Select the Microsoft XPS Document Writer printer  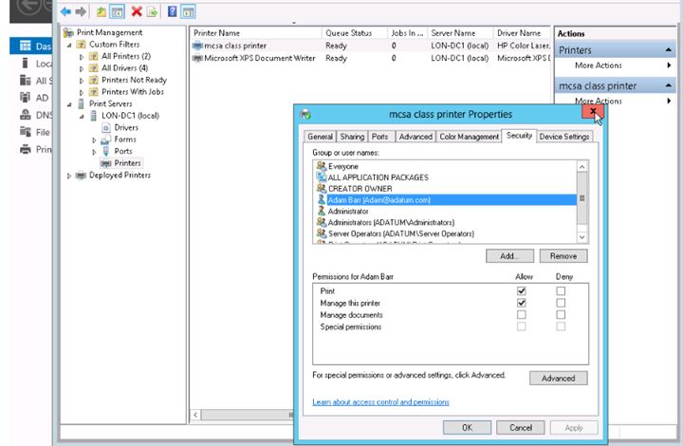pyautogui.click(x=254, y=58)
